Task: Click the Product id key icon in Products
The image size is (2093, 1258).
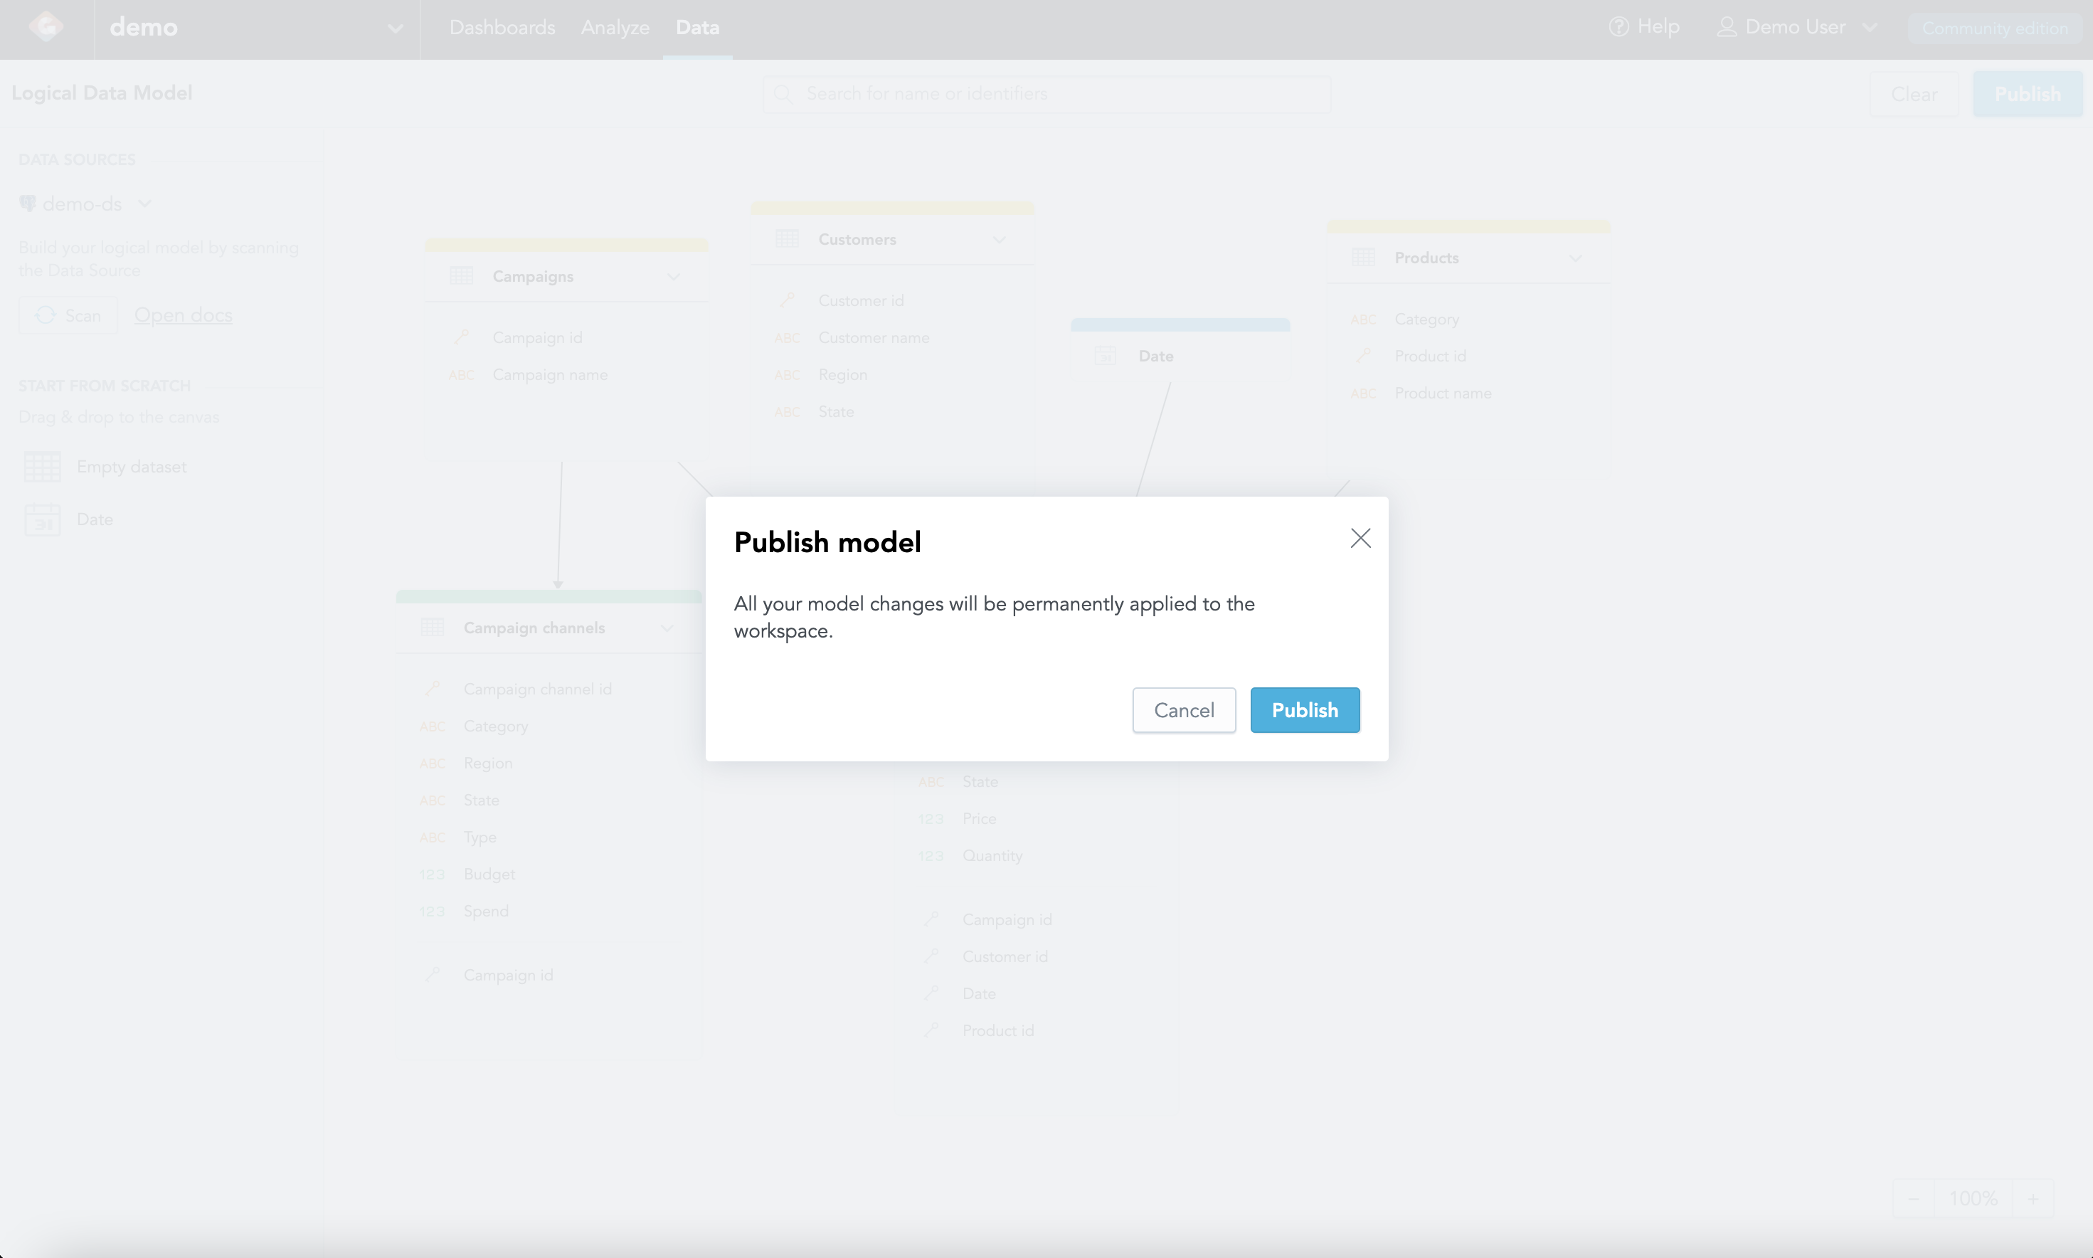Action: click(x=1362, y=356)
